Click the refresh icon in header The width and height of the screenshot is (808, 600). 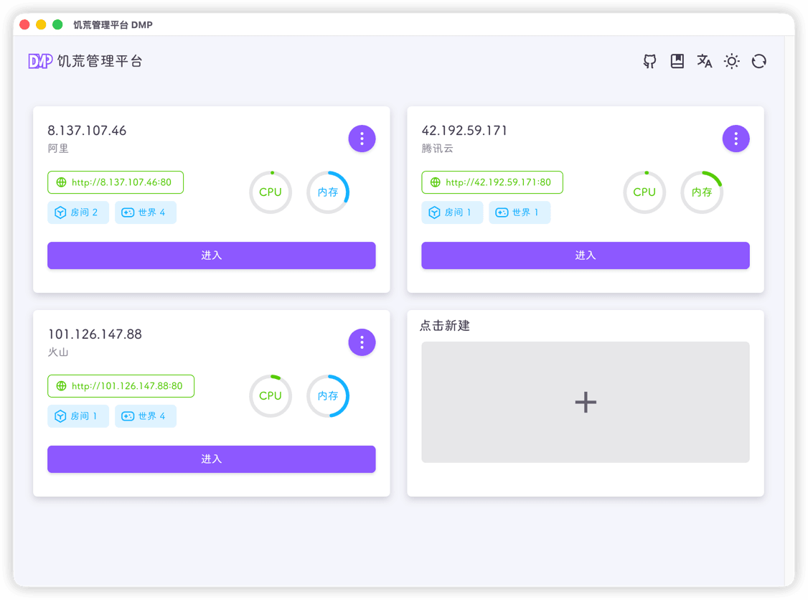click(758, 62)
